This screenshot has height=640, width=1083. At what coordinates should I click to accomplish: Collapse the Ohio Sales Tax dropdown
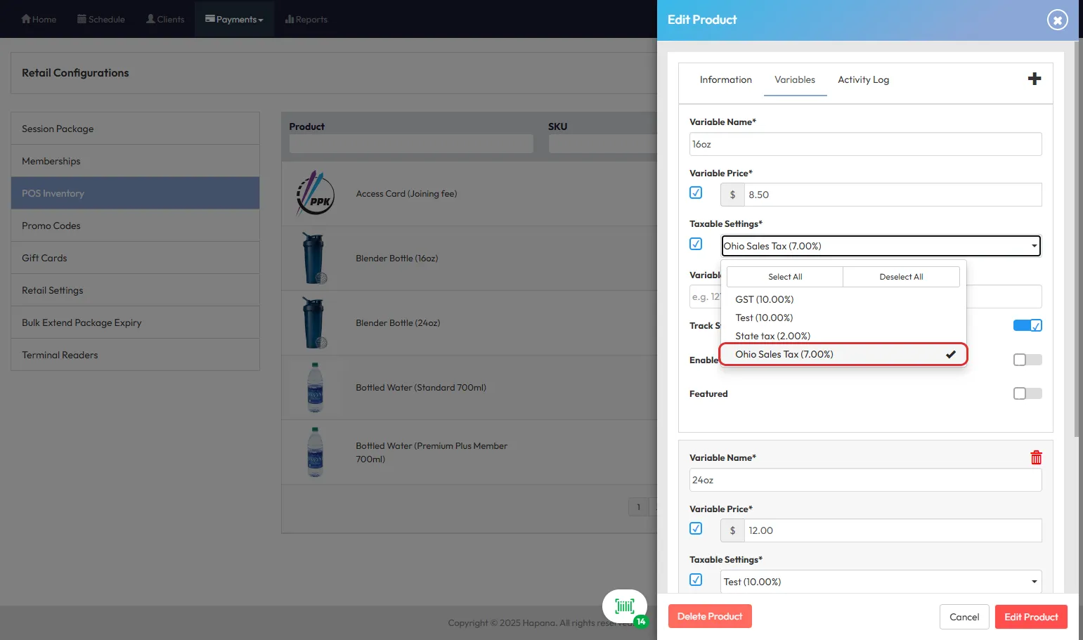[x=881, y=246]
